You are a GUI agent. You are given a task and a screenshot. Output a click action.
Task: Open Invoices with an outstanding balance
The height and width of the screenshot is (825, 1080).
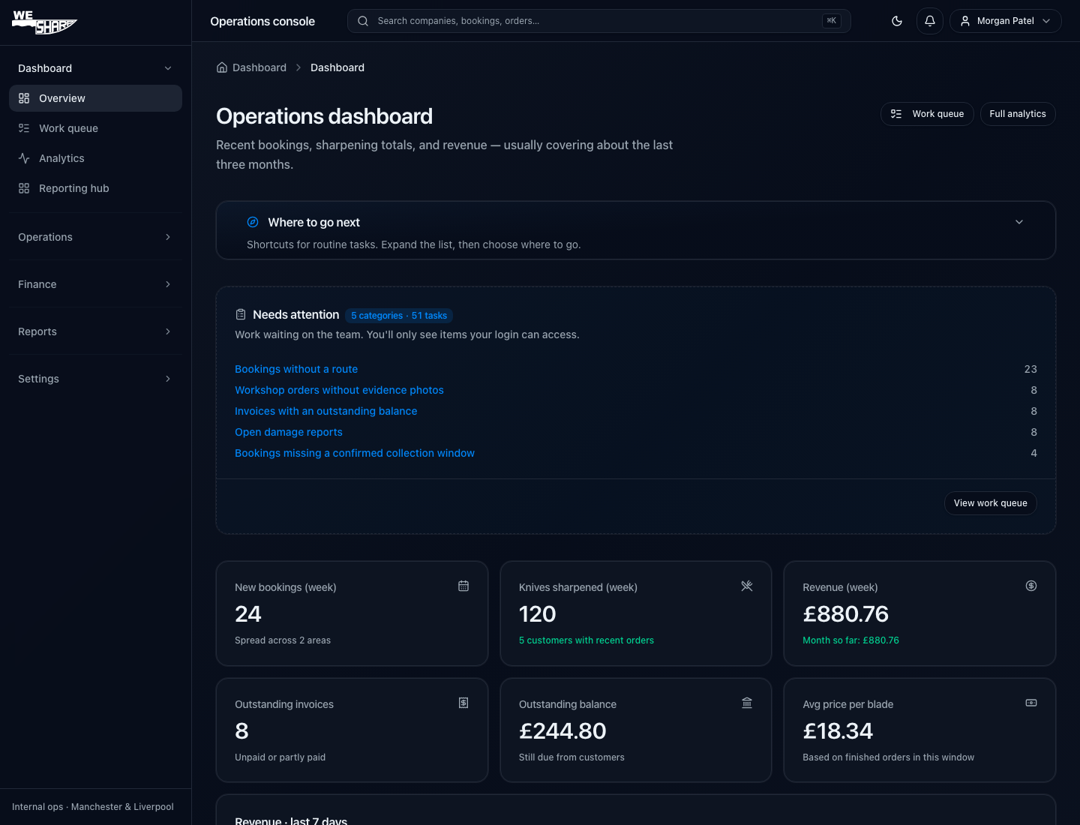pos(325,411)
